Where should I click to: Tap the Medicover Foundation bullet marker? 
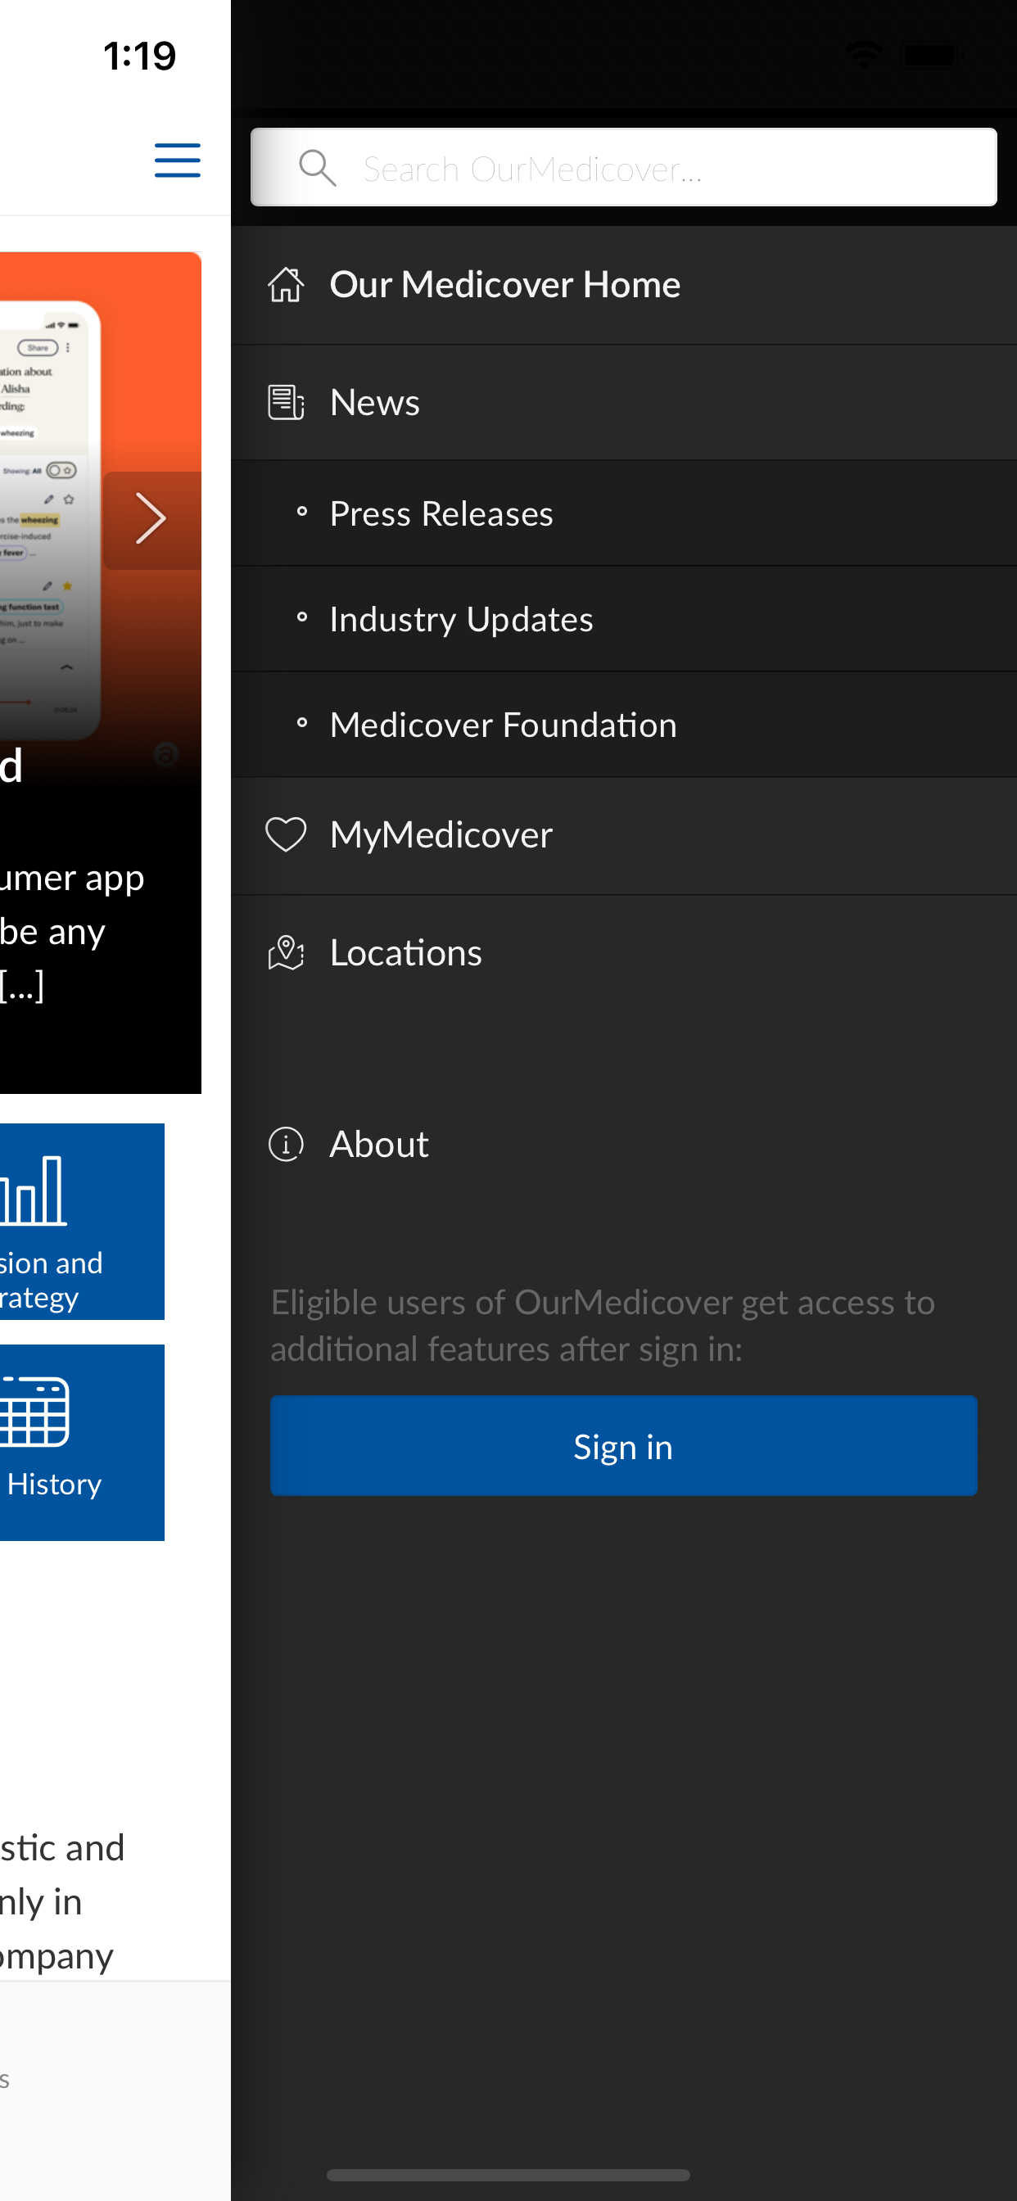pos(301,723)
